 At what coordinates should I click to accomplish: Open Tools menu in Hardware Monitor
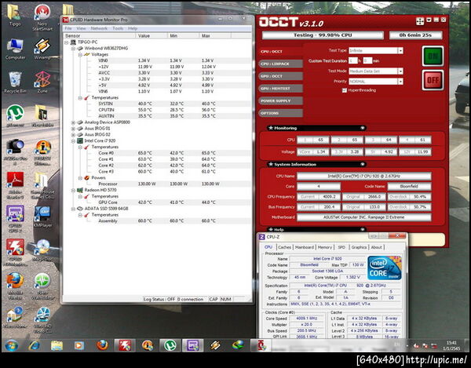coord(118,28)
